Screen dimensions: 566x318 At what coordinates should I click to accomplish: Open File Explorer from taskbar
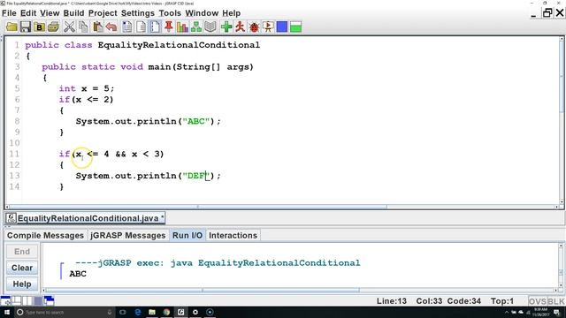(152, 312)
